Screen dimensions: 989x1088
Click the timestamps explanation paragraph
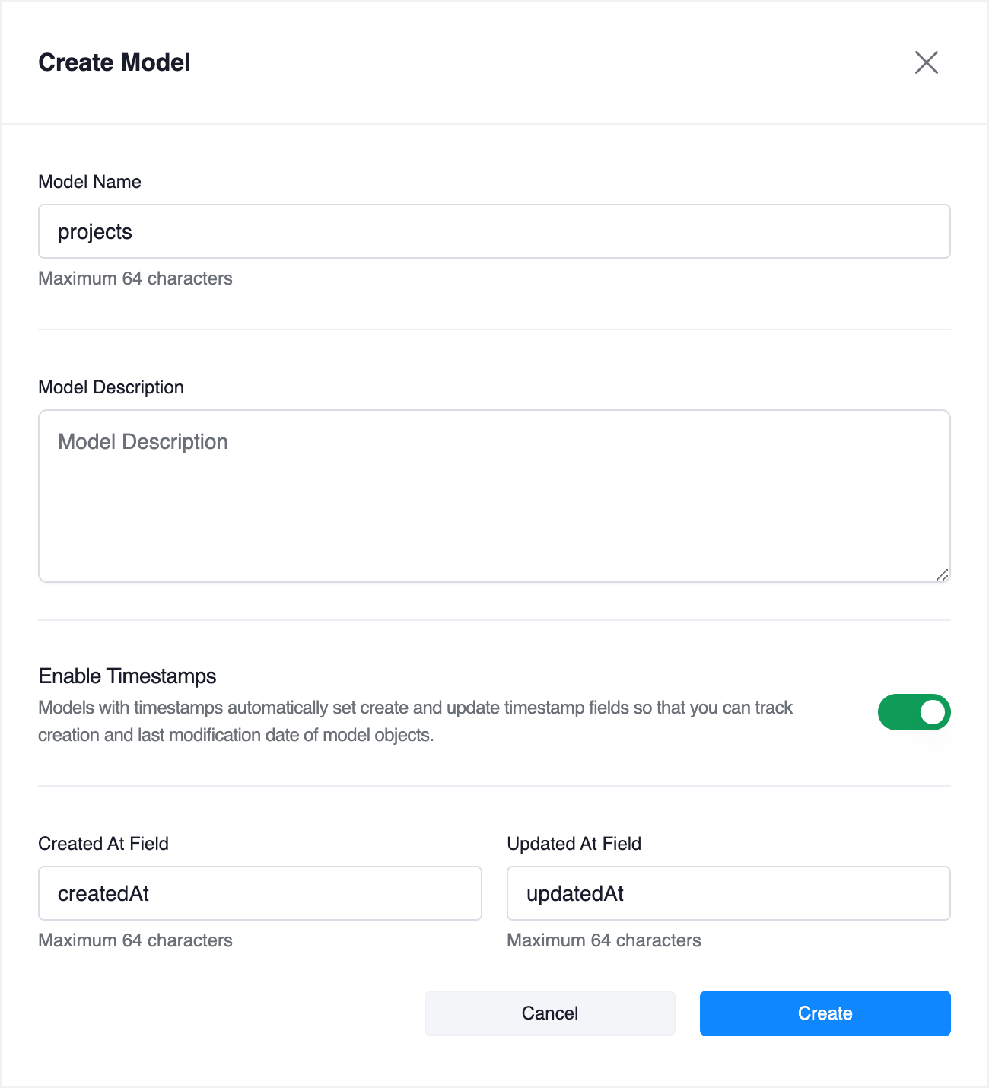415,721
